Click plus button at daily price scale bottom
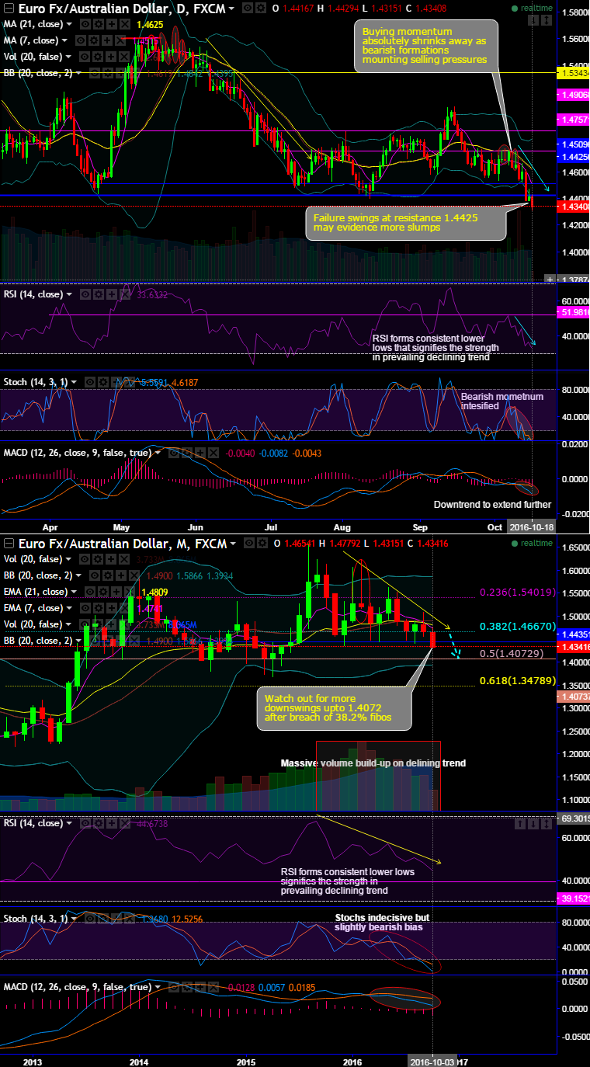This screenshot has width=590, height=1067. 550,279
